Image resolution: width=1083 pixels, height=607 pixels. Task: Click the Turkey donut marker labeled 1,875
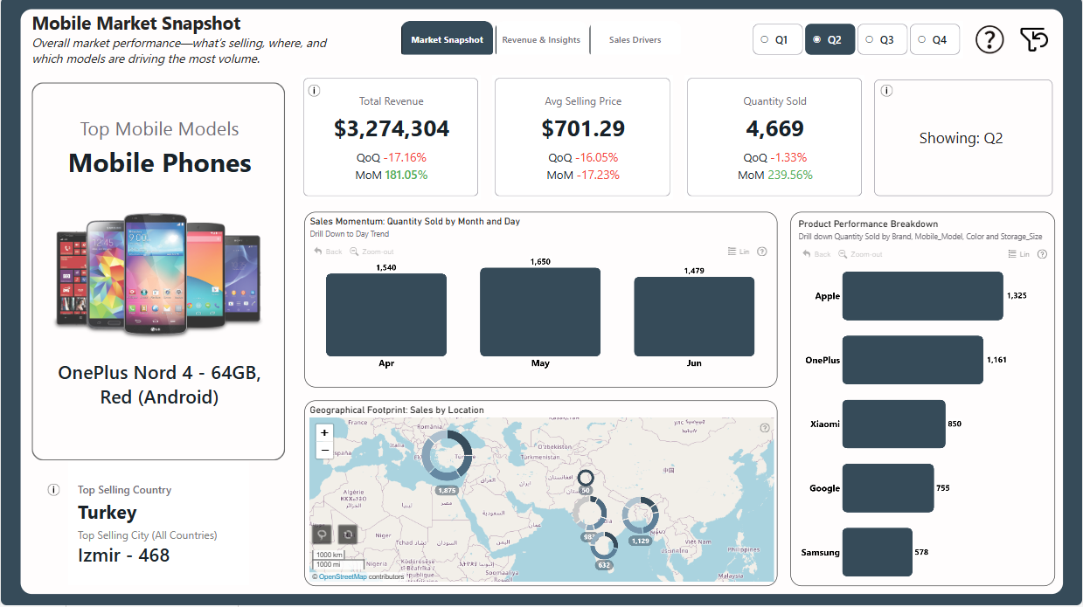[x=447, y=456]
